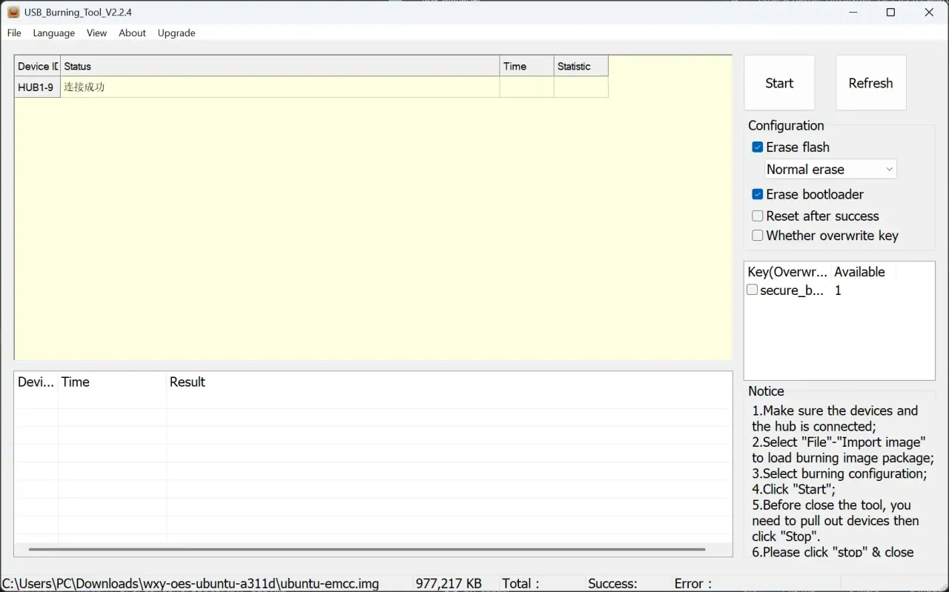The width and height of the screenshot is (949, 592).
Task: Click the Start button
Action: [x=779, y=83]
